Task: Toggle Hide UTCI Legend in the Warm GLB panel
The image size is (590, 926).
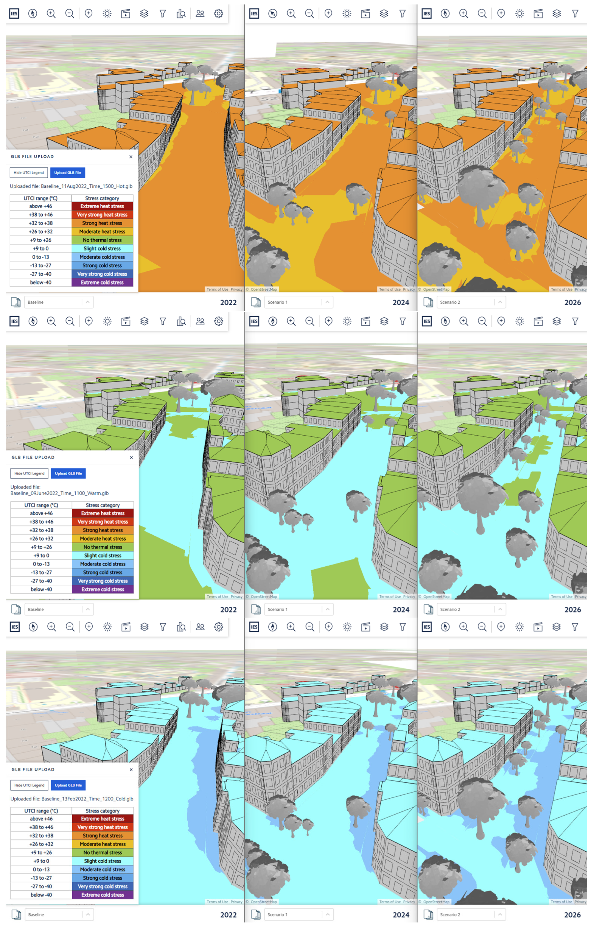Action: coord(29,473)
